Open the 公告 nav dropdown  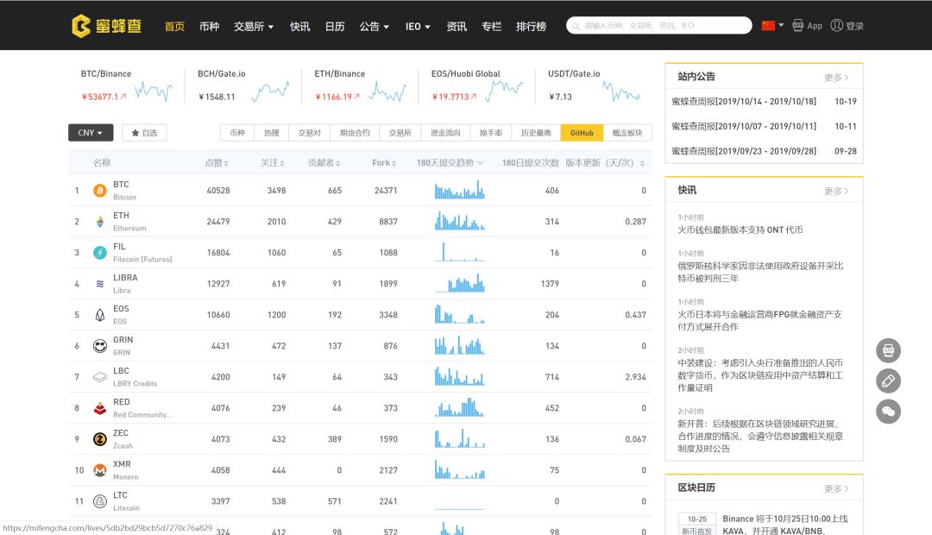(375, 26)
